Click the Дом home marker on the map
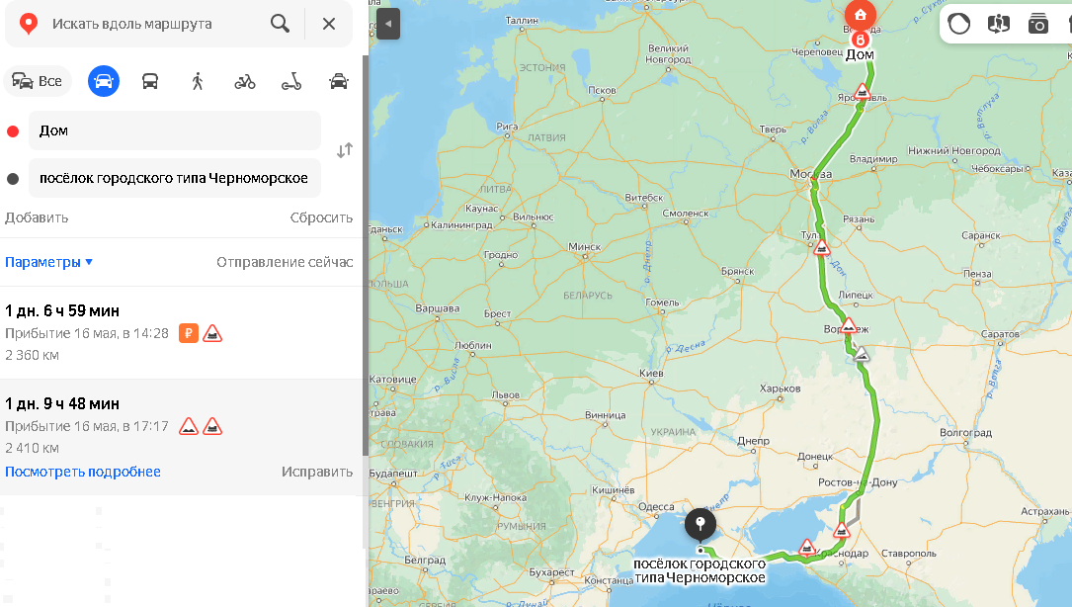Image resolution: width=1072 pixels, height=607 pixels. click(x=860, y=17)
